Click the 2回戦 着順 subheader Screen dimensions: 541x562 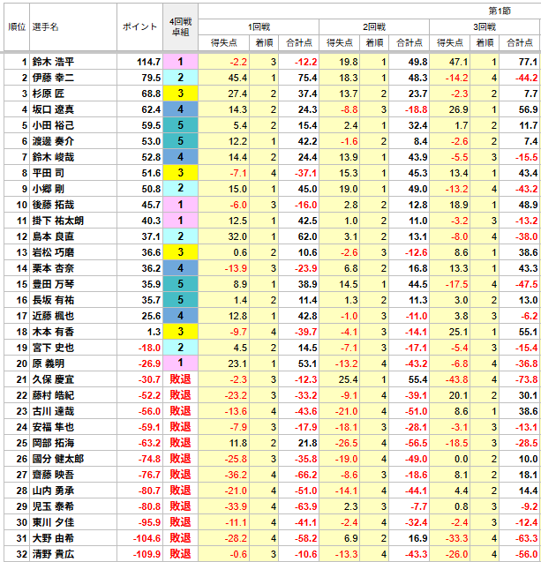click(x=374, y=43)
